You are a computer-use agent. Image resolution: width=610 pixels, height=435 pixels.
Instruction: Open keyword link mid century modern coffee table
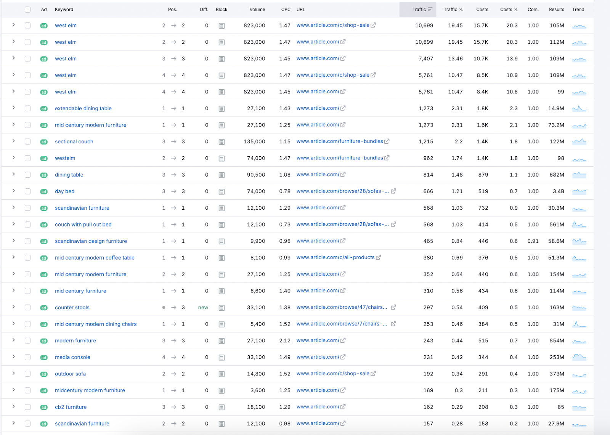point(95,258)
